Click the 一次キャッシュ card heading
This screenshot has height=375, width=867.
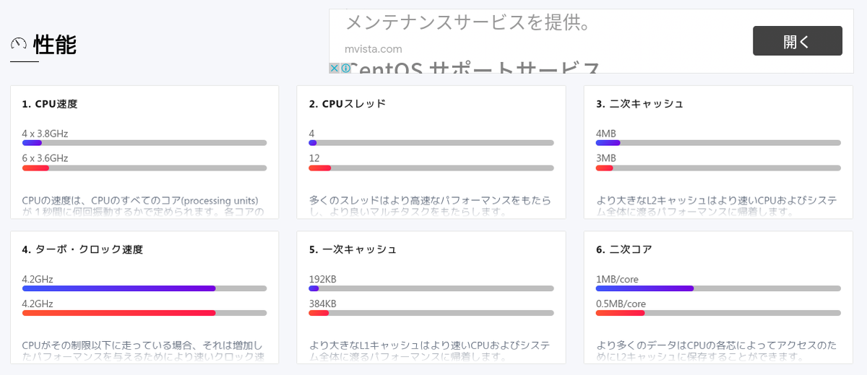tap(353, 249)
